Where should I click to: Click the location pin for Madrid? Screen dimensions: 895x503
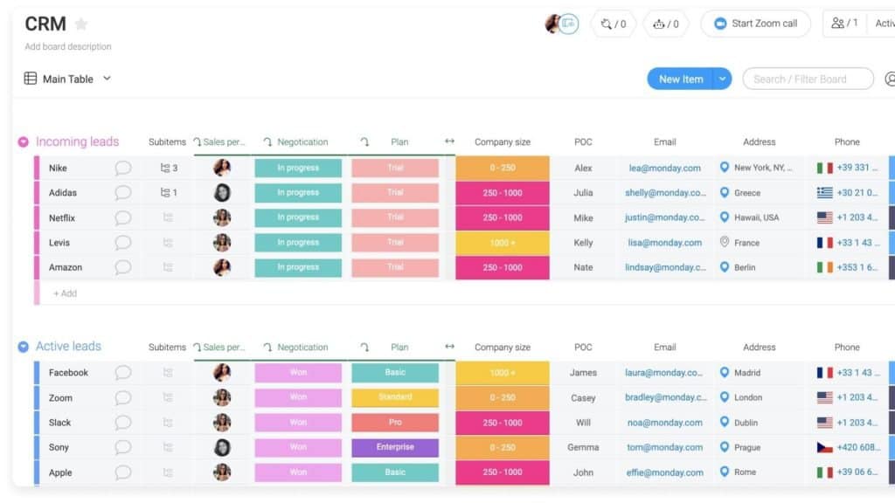tap(725, 372)
